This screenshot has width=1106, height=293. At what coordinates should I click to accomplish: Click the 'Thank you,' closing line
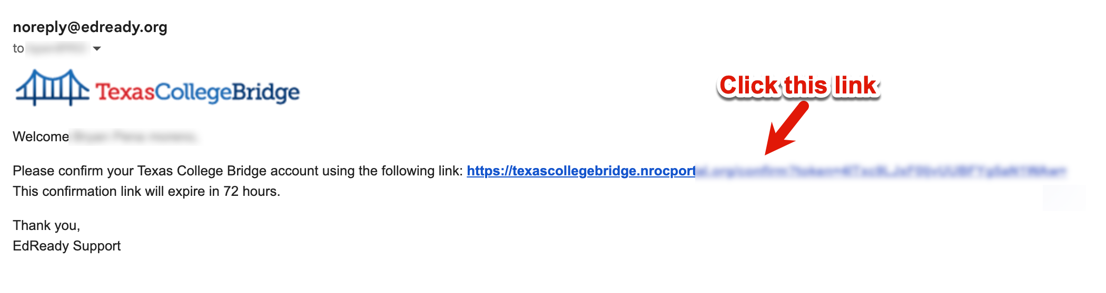coord(46,226)
